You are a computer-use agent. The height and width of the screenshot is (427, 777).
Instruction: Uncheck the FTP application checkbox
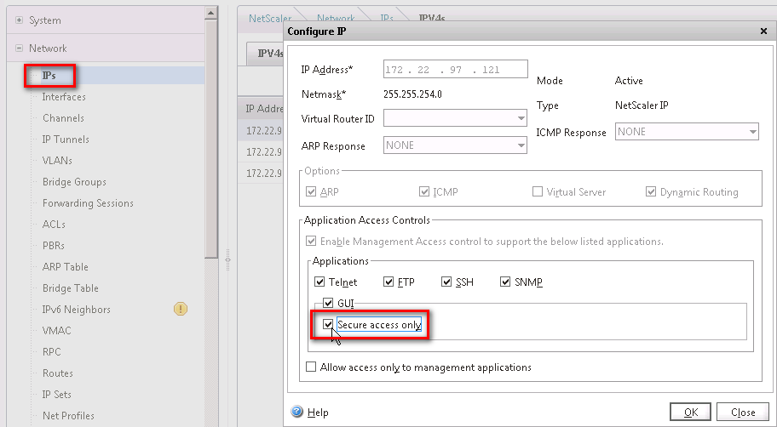click(x=388, y=282)
